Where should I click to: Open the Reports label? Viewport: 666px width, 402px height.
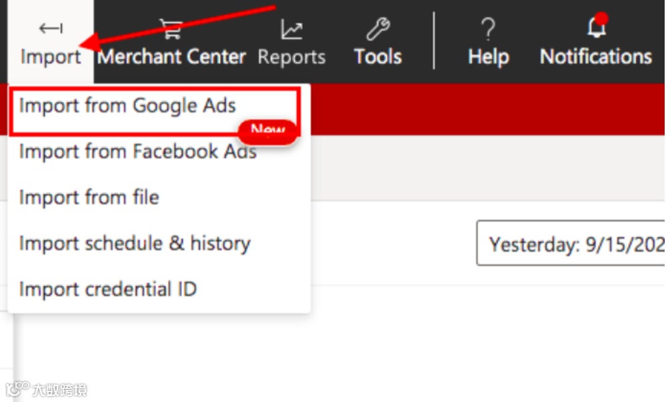(292, 57)
